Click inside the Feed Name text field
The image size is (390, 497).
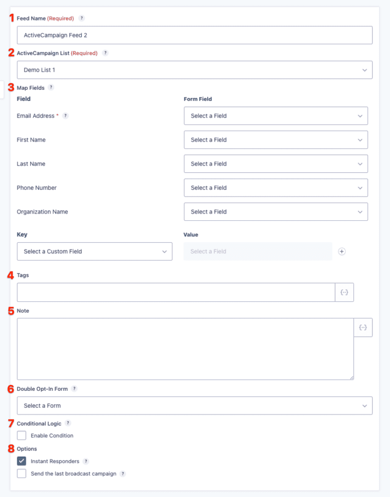(195, 35)
